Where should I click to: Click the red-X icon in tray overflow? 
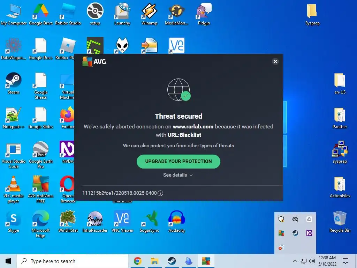coord(281,247)
